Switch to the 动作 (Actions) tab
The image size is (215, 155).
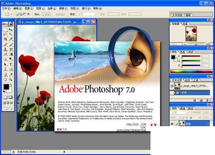point(187,80)
